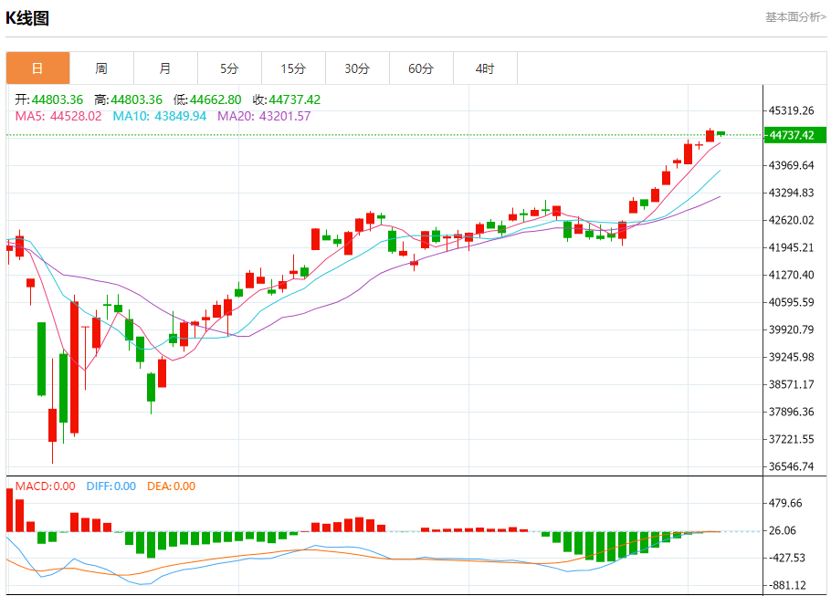
Task: Click the first red MACD histogram bar
Action: pyautogui.click(x=9, y=510)
